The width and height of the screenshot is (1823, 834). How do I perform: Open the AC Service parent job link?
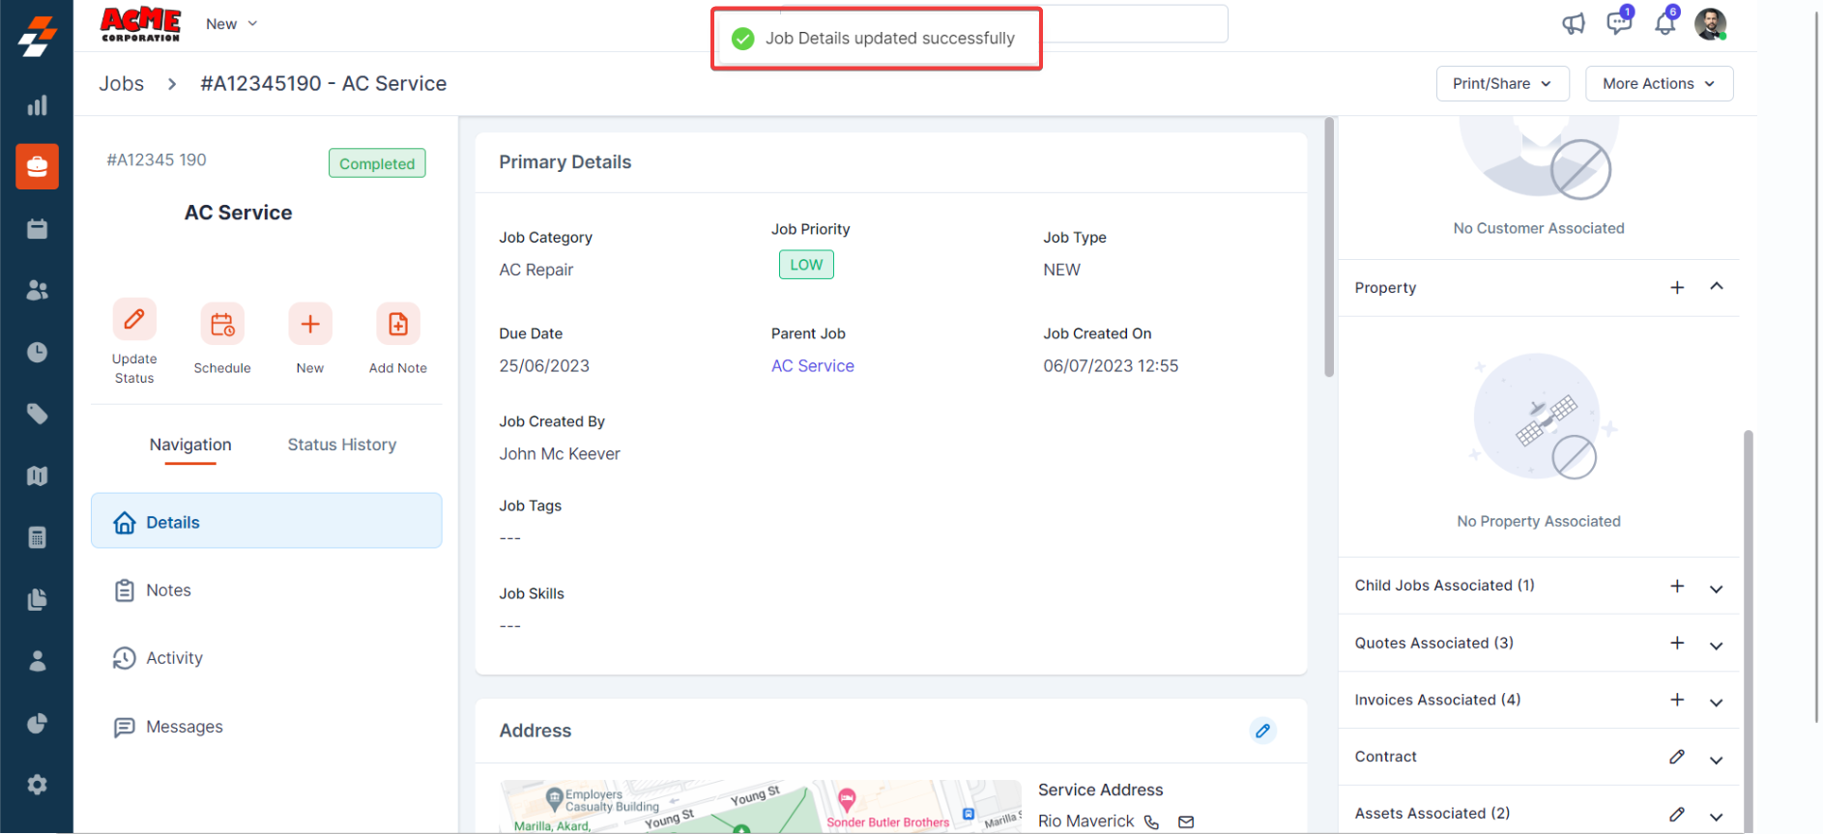coord(812,366)
